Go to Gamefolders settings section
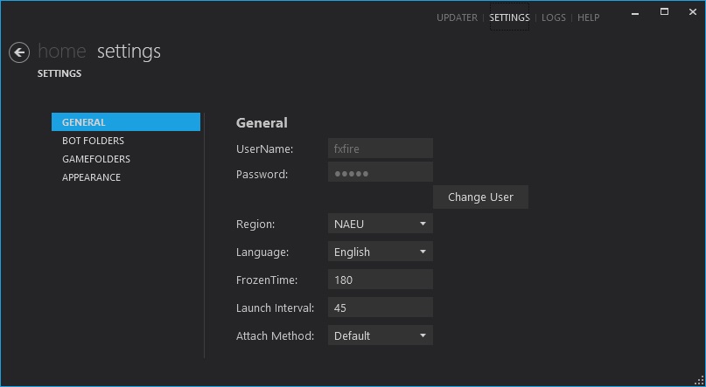This screenshot has width=706, height=387. pos(96,159)
